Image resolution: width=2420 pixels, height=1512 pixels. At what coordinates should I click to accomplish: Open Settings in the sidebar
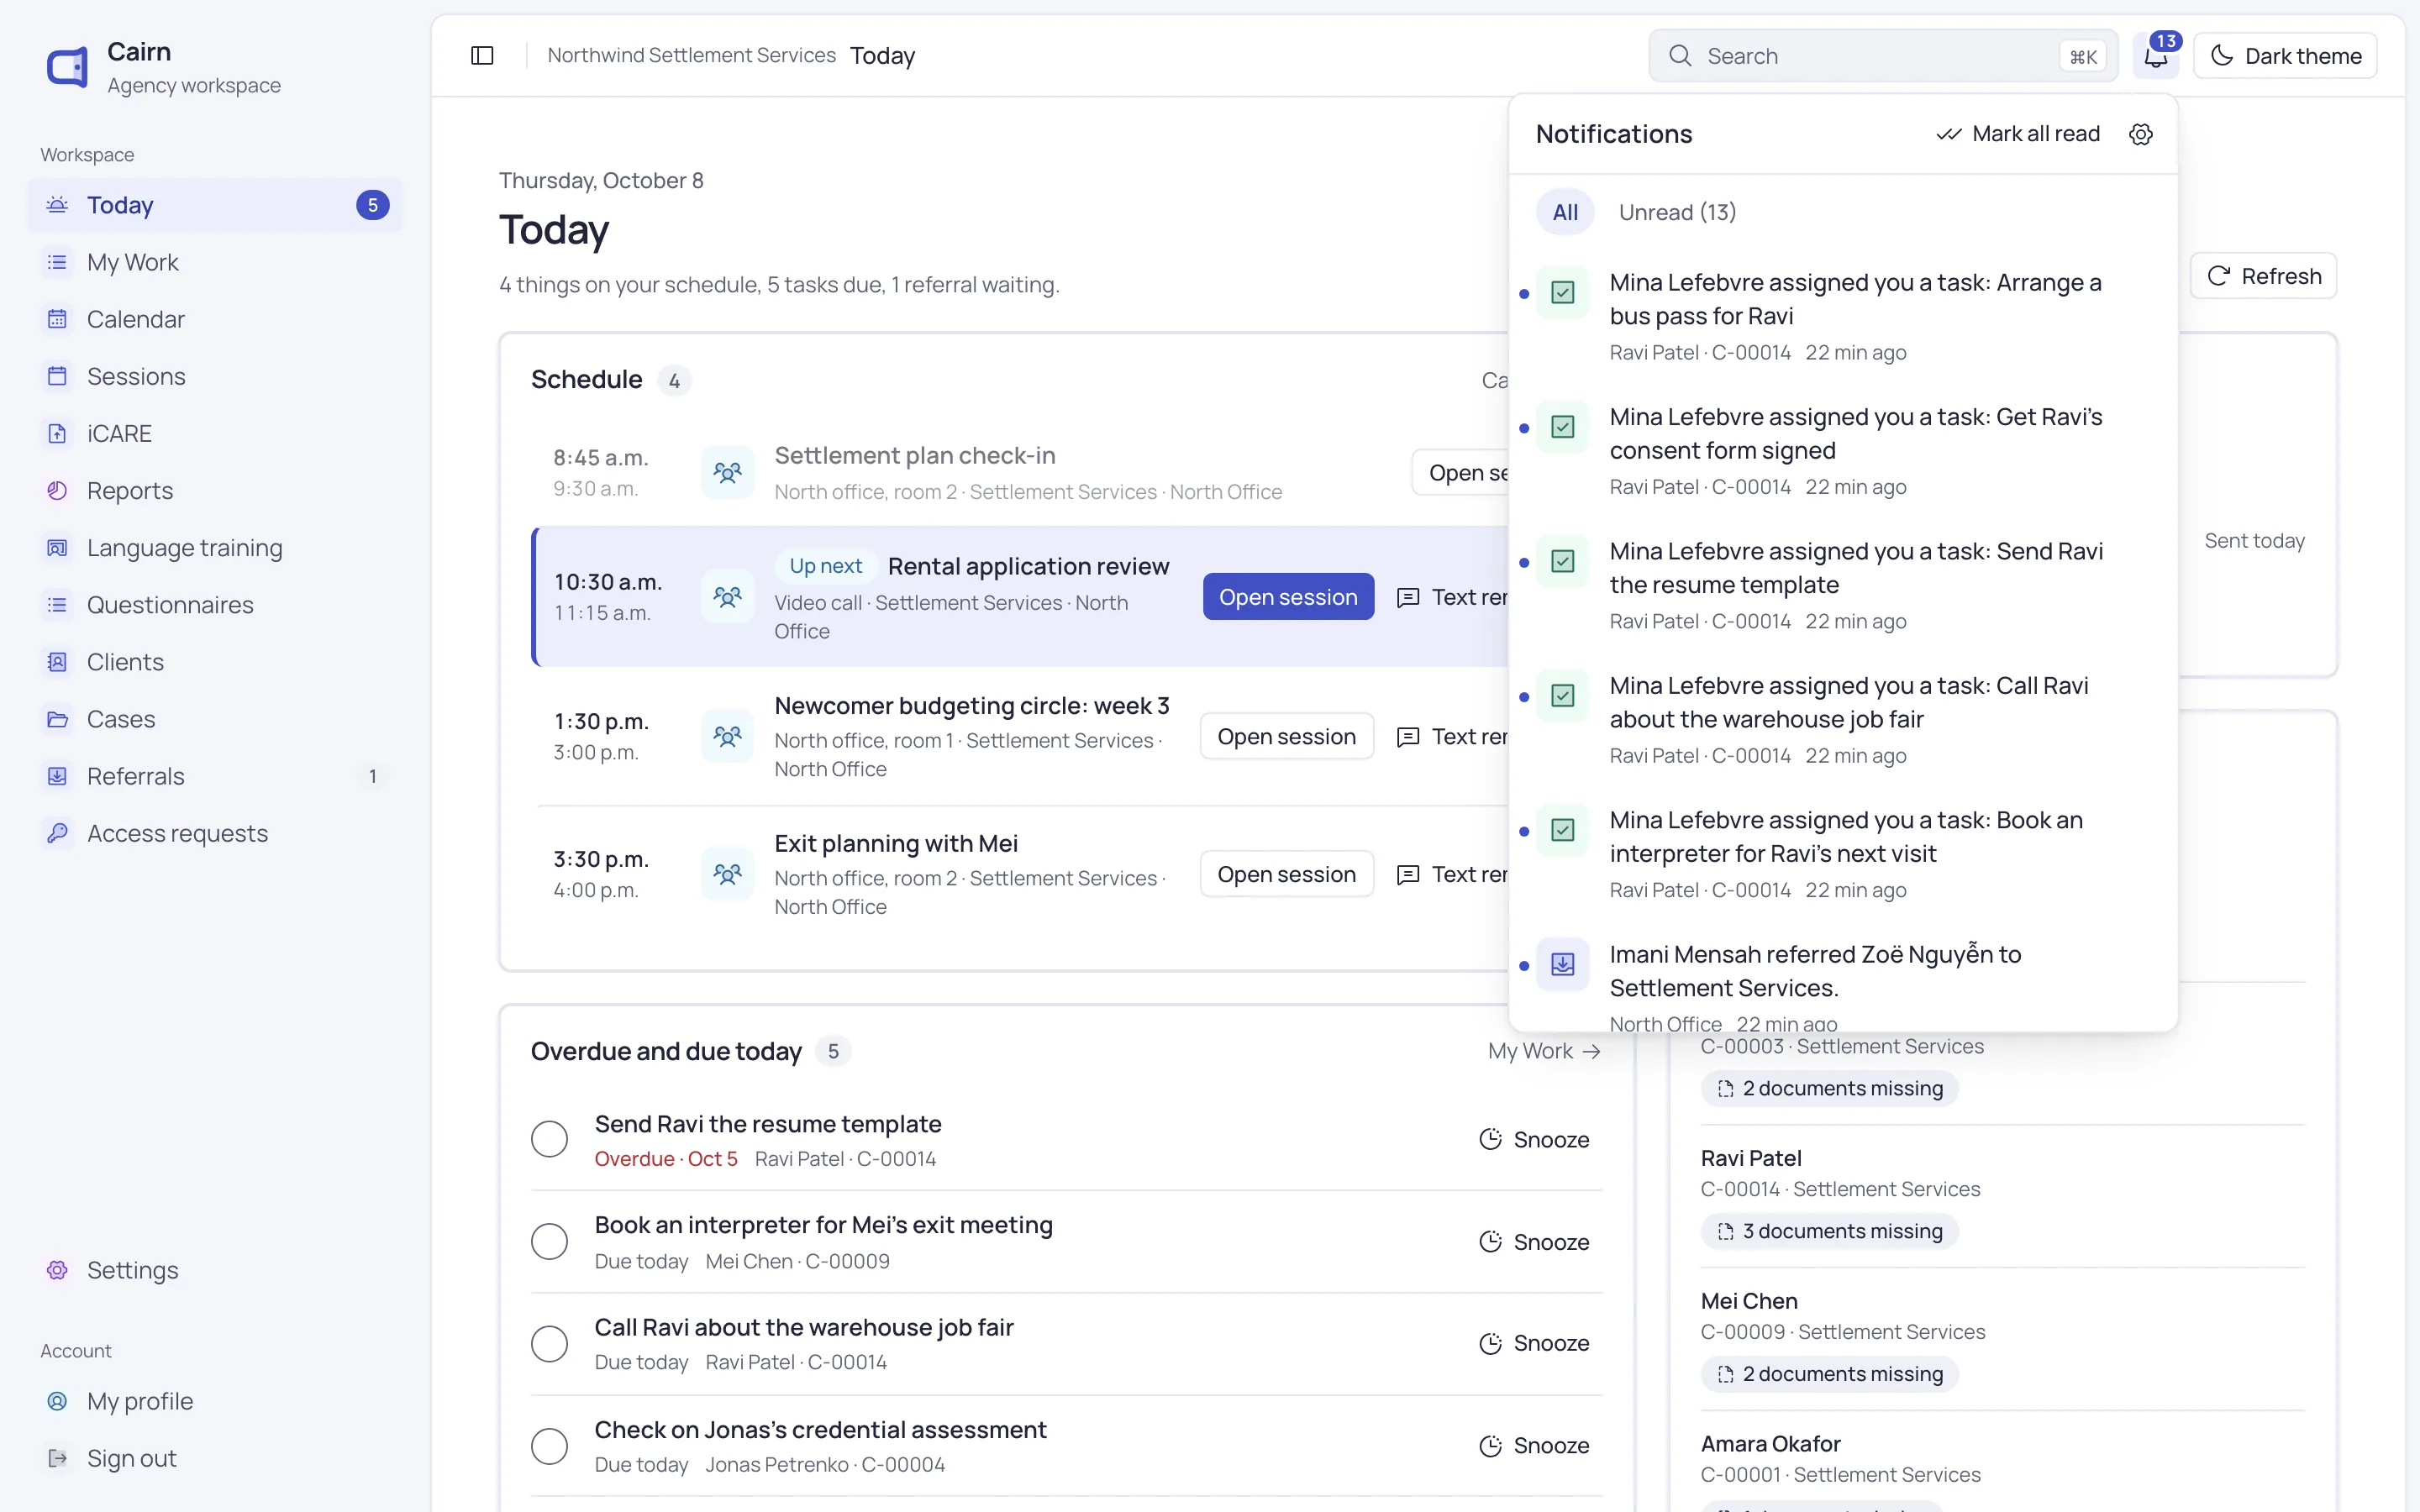coord(215,1270)
